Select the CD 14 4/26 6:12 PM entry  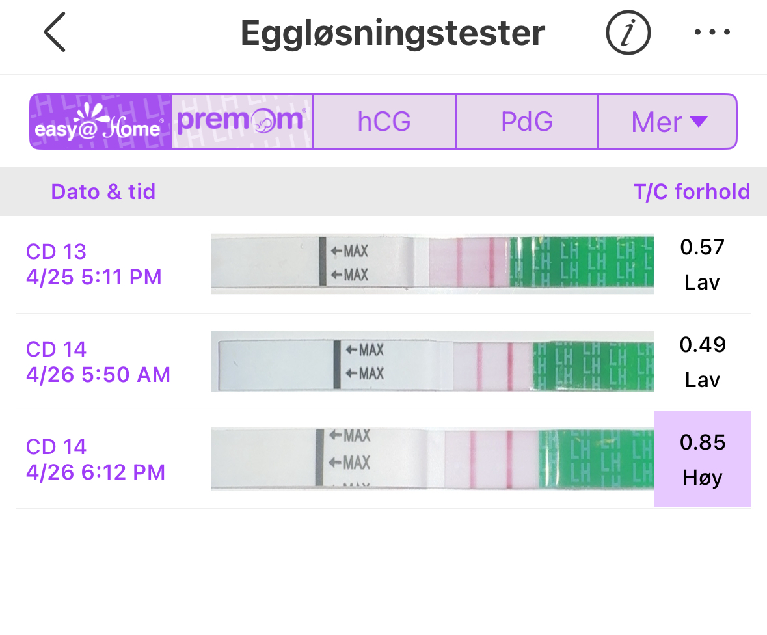coord(95,459)
